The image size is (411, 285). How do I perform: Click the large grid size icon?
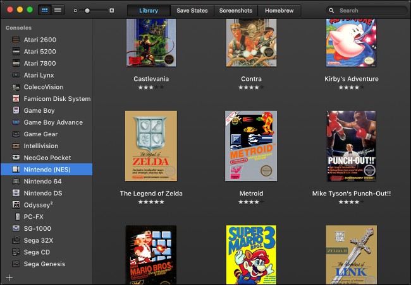click(x=112, y=11)
